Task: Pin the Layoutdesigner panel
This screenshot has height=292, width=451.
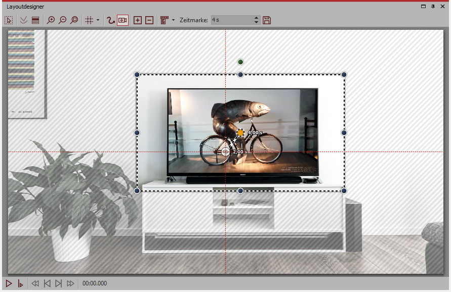Action: click(x=433, y=6)
